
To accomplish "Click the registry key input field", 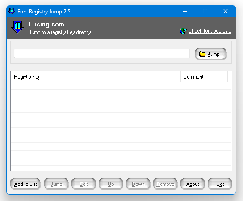I will [102, 54].
